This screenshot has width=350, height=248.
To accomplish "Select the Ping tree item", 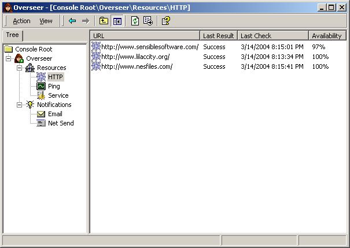I will point(54,86).
